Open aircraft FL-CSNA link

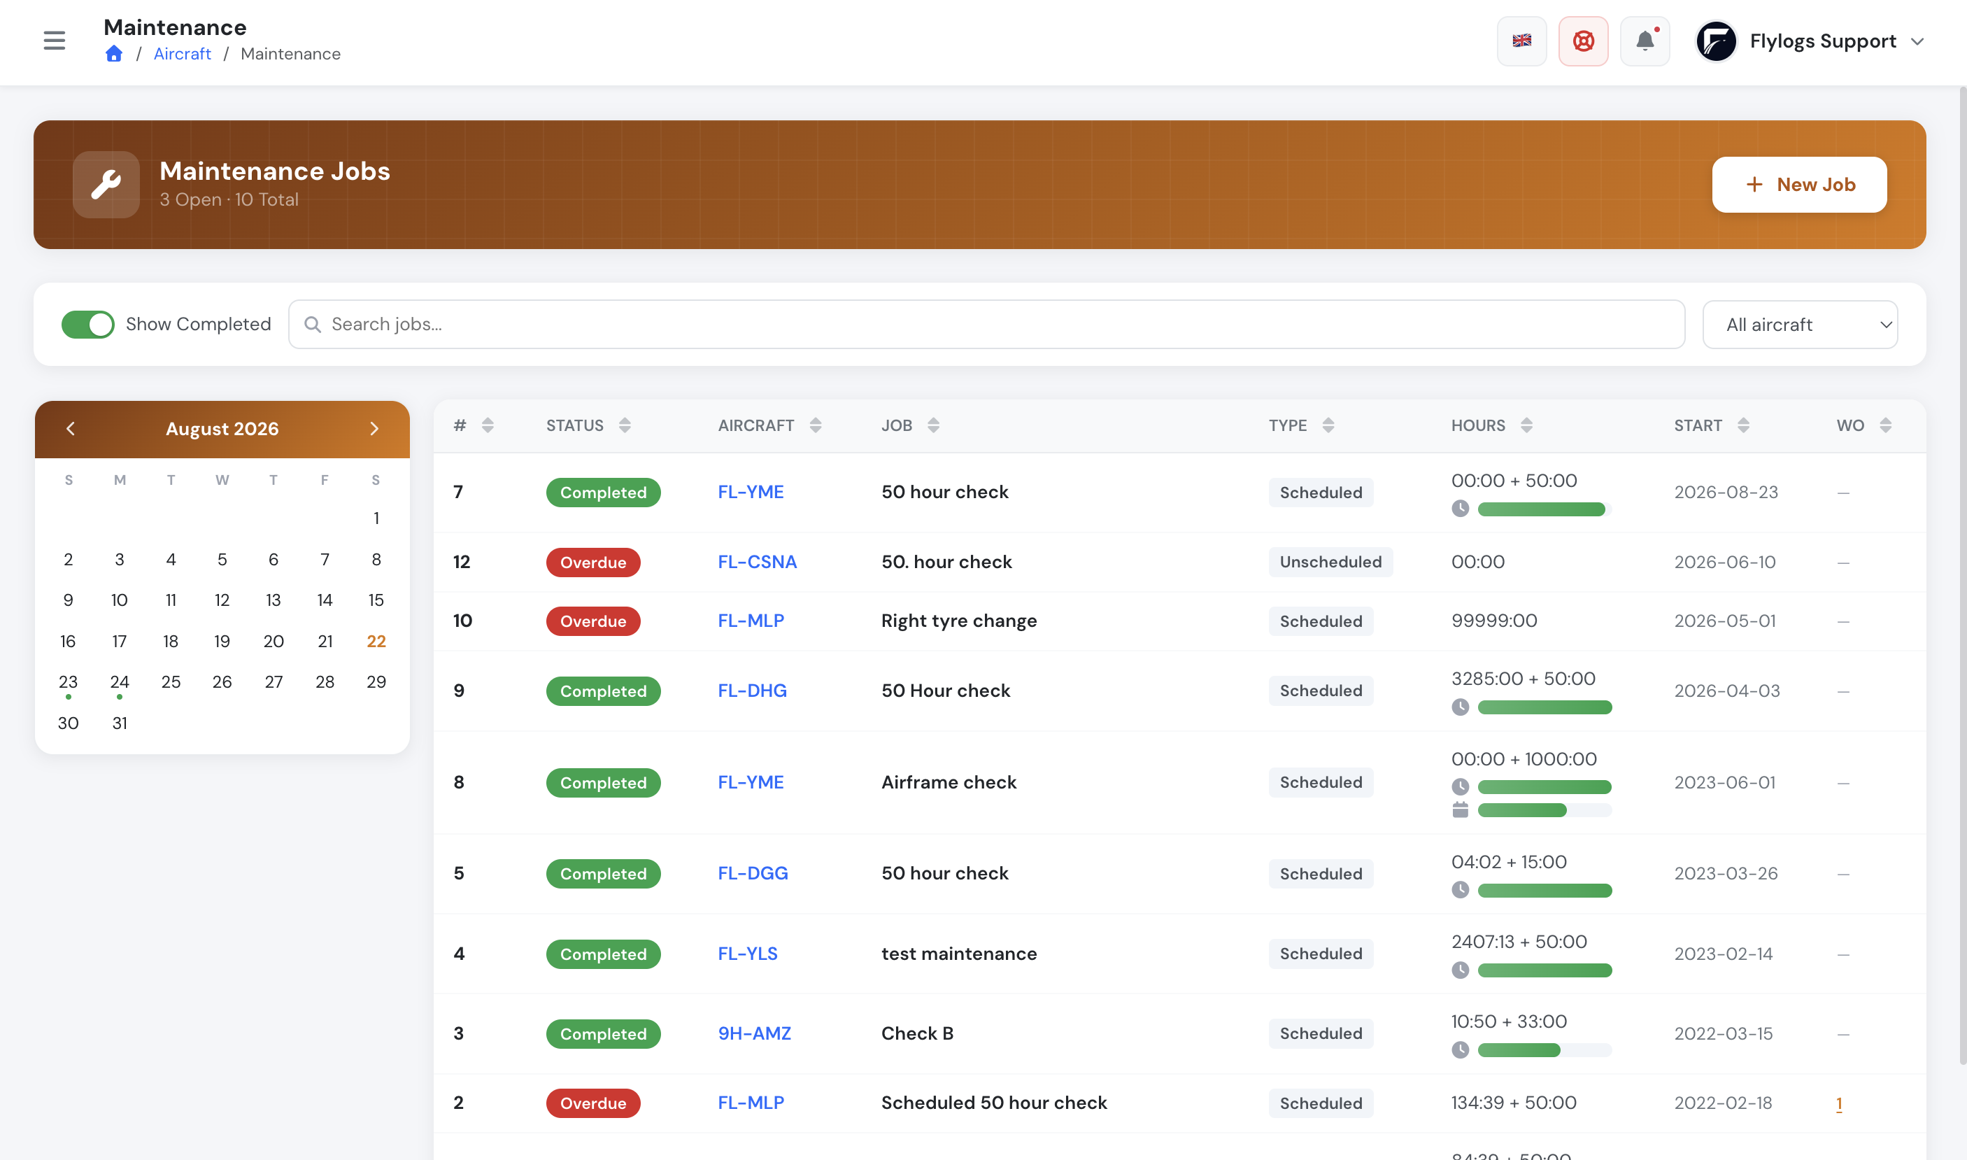tap(758, 562)
